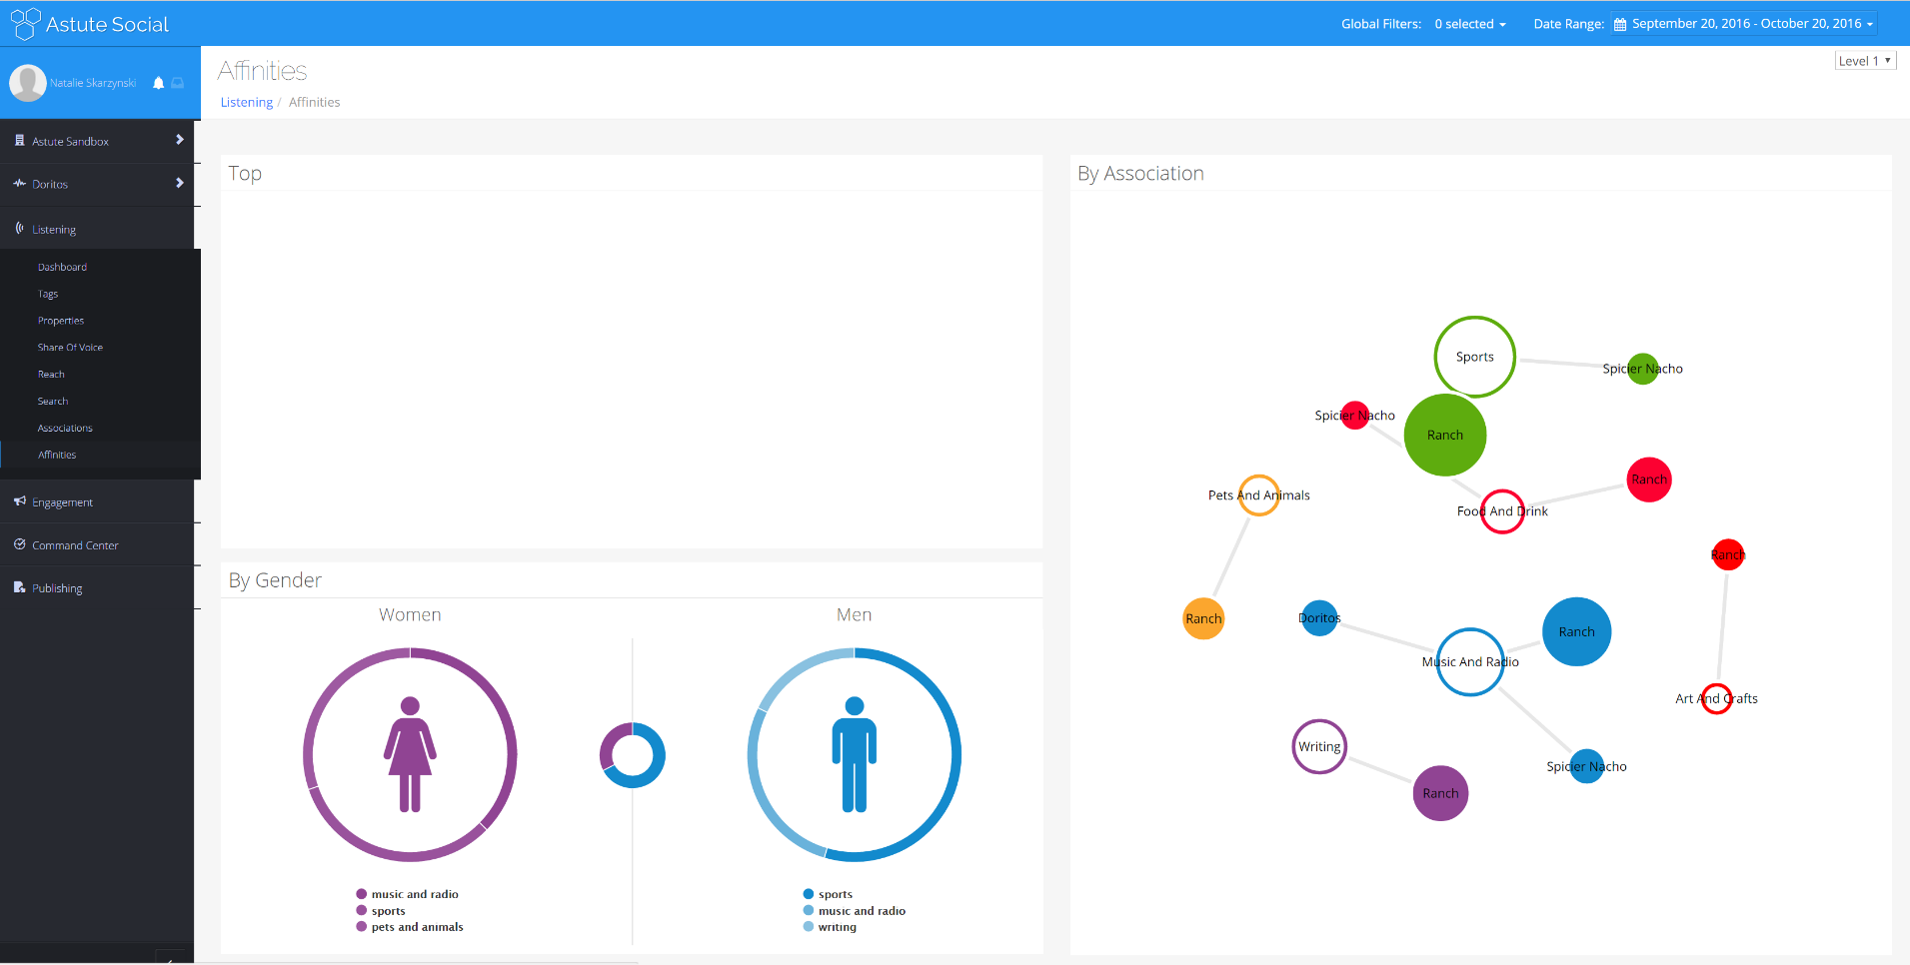Select the large green Ranch node
This screenshot has height=965, width=1910.
1445,435
